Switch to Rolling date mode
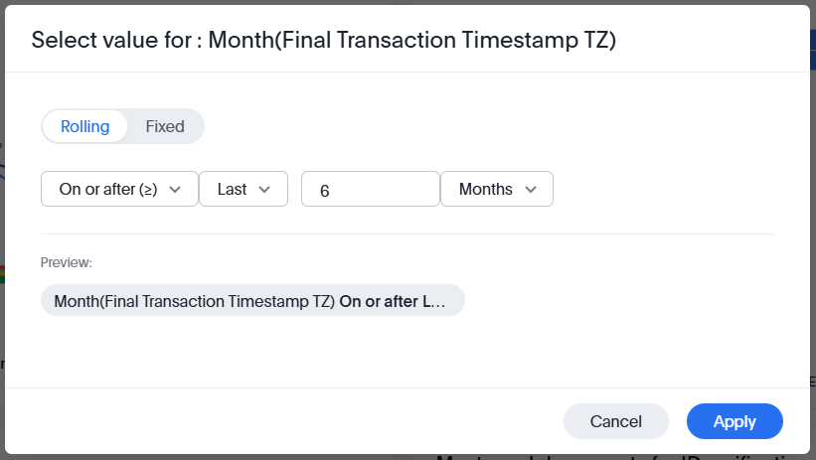 [x=85, y=126]
